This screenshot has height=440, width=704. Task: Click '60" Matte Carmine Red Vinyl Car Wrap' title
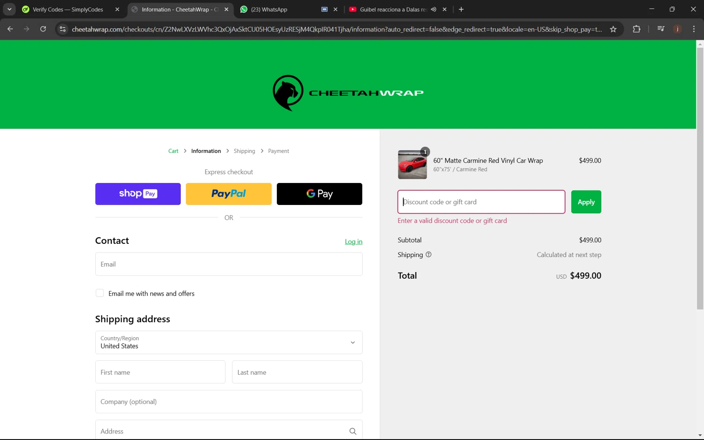(x=488, y=160)
